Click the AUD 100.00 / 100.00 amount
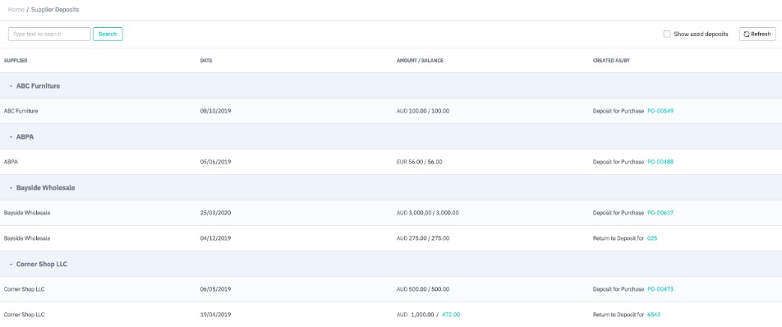 pyautogui.click(x=423, y=111)
